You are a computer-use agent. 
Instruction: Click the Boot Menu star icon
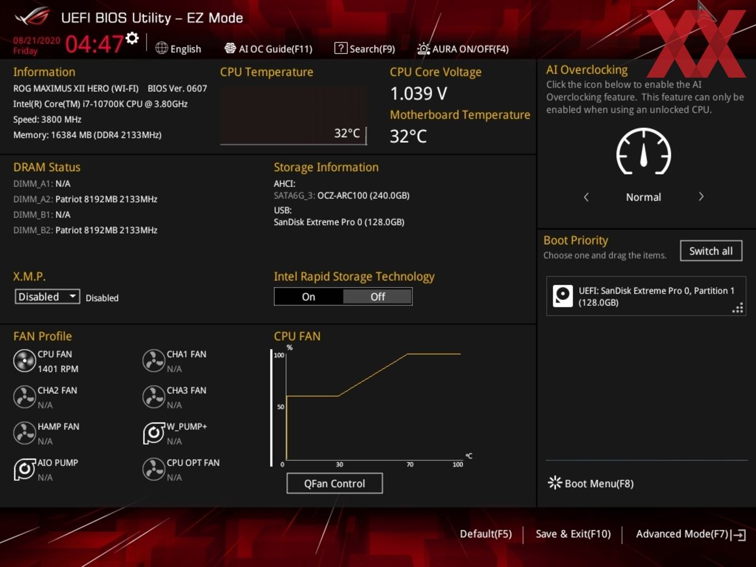coord(555,483)
